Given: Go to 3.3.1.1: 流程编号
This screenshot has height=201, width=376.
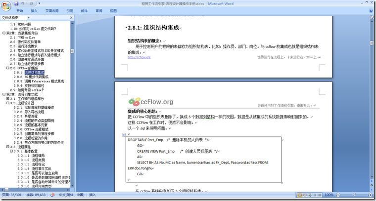Looking at the screenshot, I should coord(31,156).
